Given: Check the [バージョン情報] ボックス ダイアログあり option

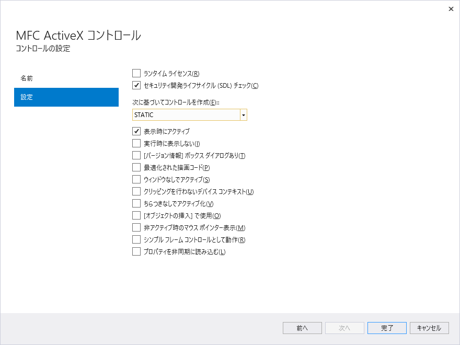Looking at the screenshot, I should (x=136, y=155).
